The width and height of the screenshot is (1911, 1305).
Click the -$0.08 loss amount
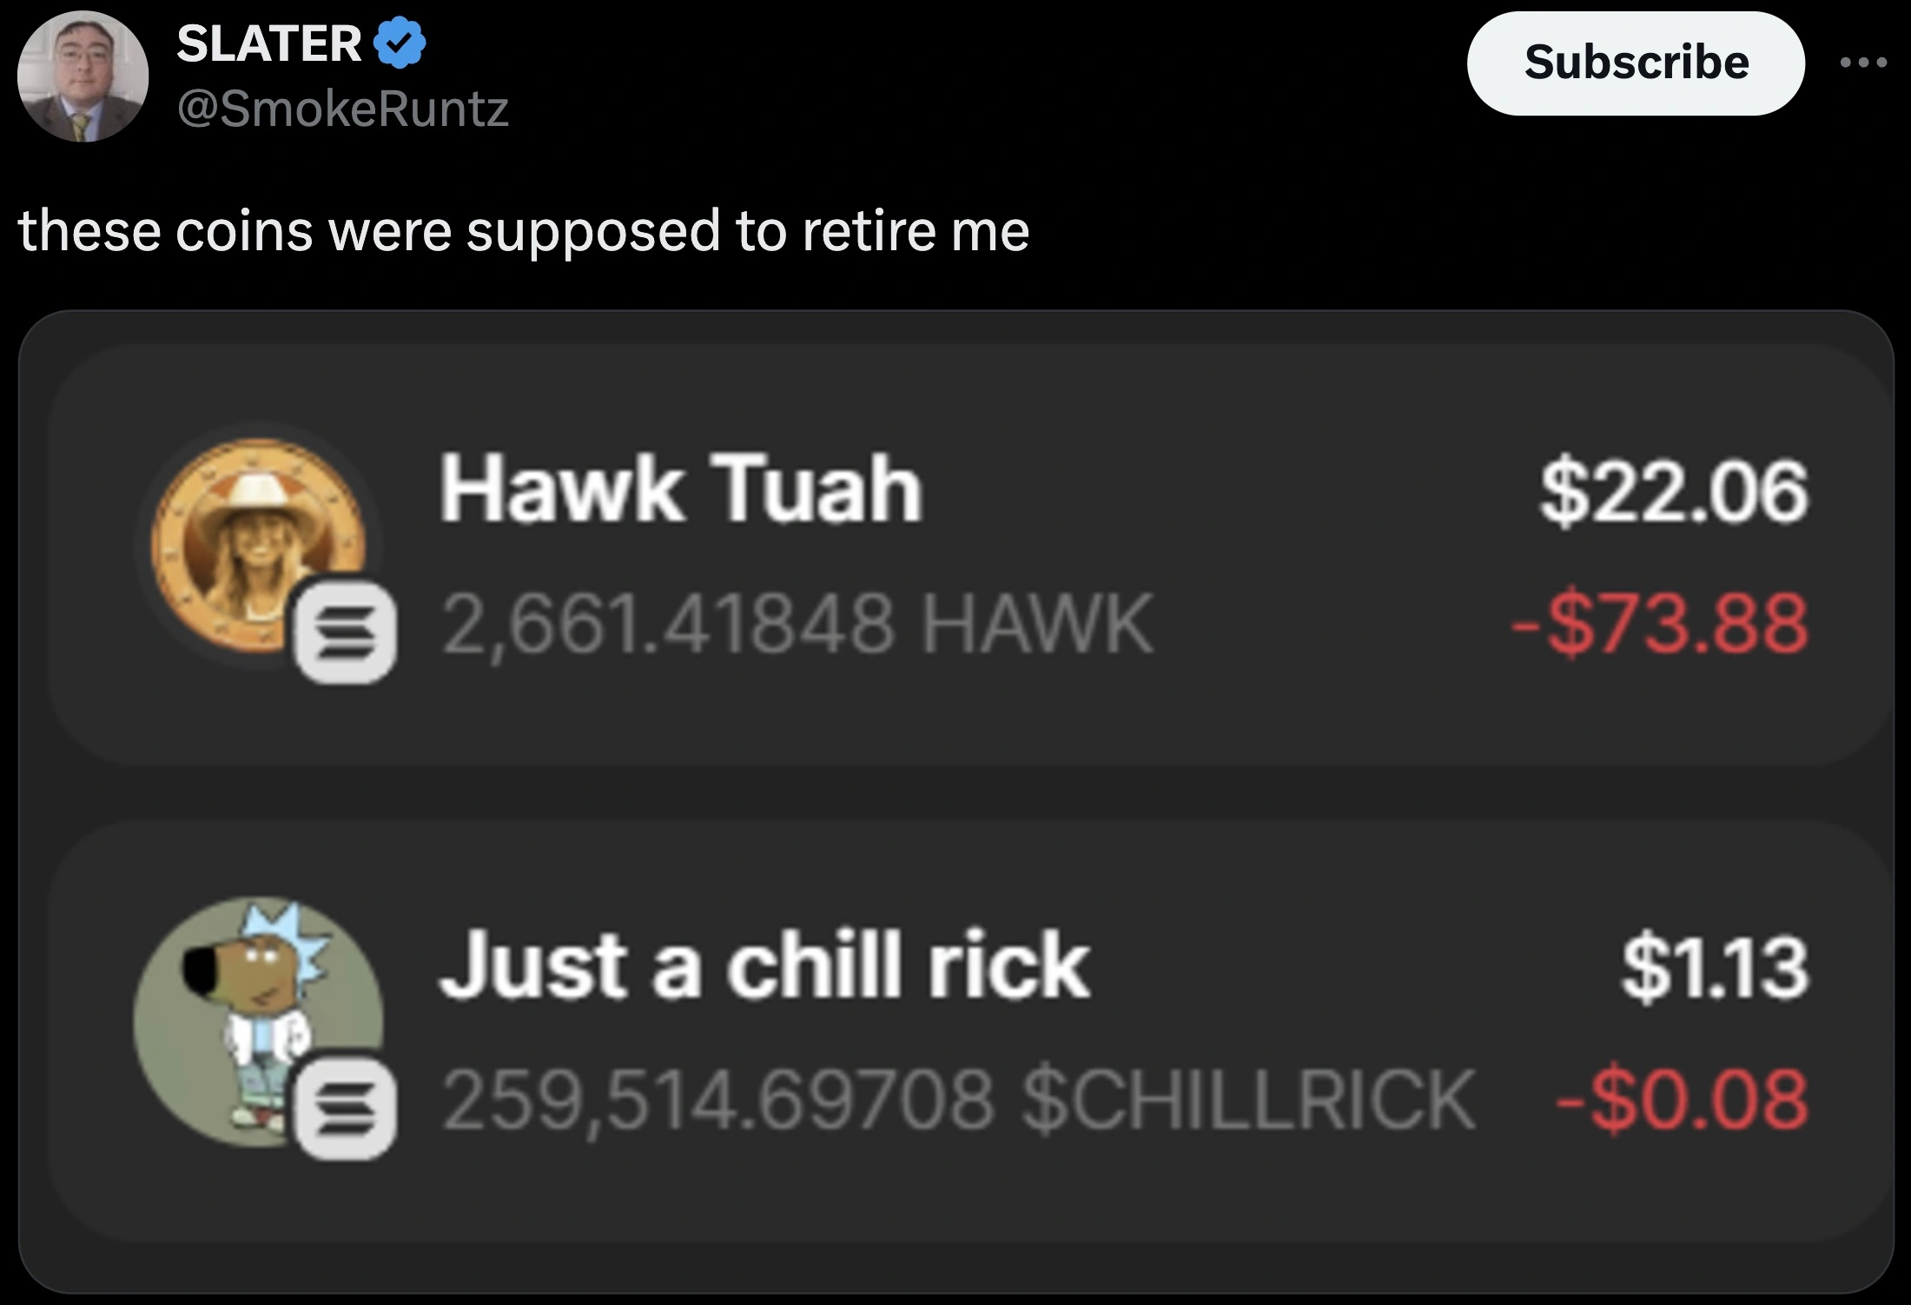pyautogui.click(x=1683, y=1100)
